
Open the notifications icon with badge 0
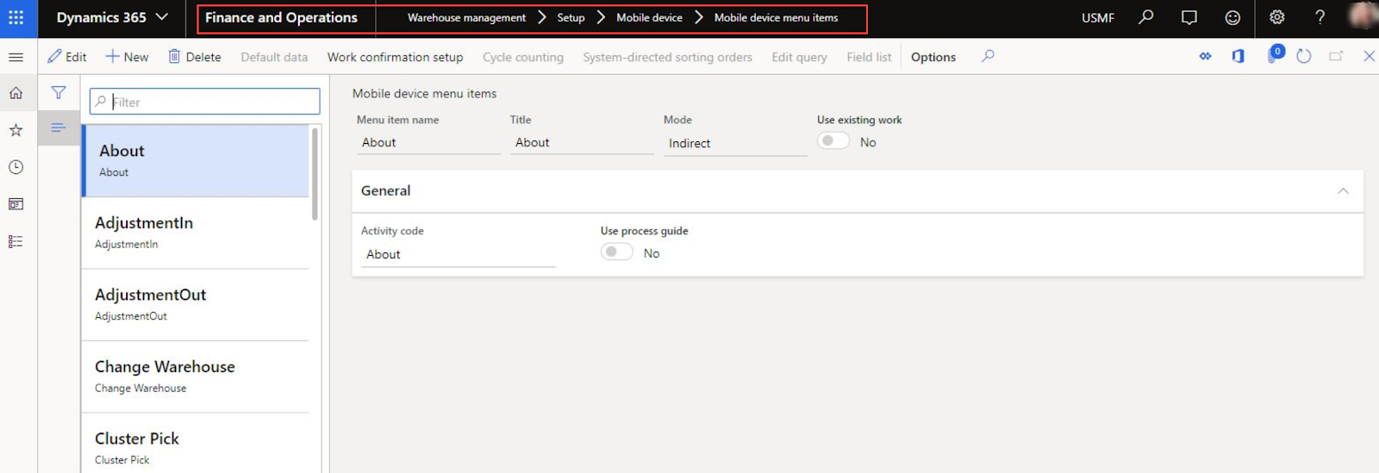(1274, 54)
